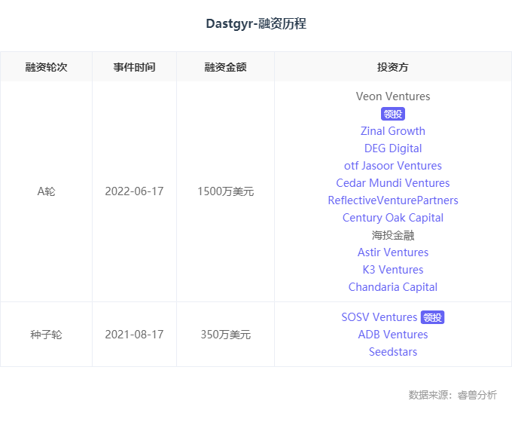Click the Dastgyr-融资历程 title
This screenshot has height=422, width=512.
[256, 23]
